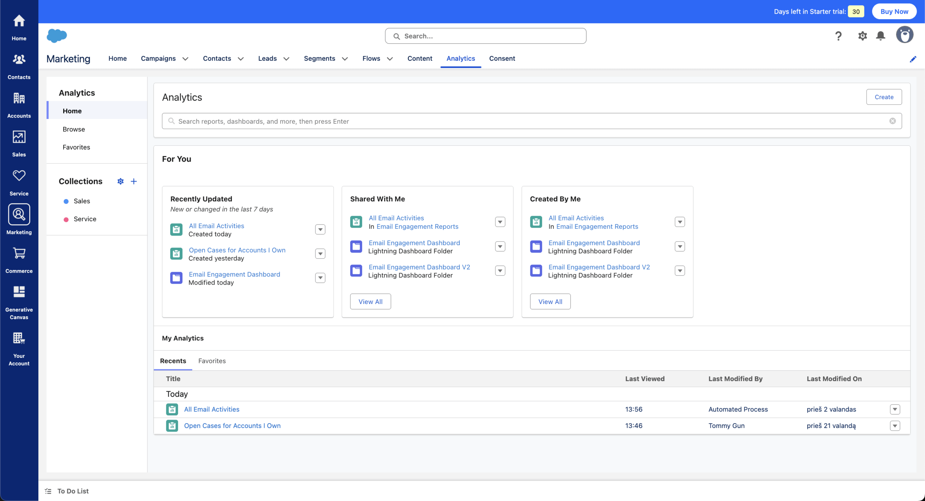The width and height of the screenshot is (925, 501).
Task: Click report icon beside Open Cases in Recently Updated
Action: click(x=176, y=254)
